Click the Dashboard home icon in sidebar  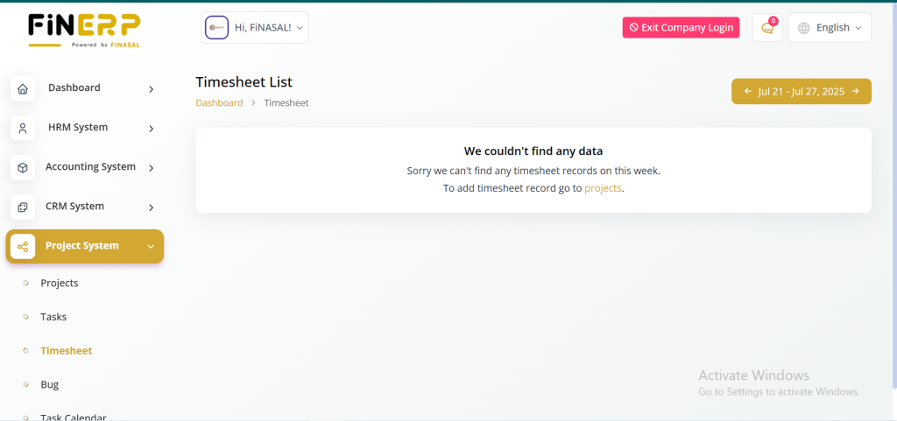point(23,88)
